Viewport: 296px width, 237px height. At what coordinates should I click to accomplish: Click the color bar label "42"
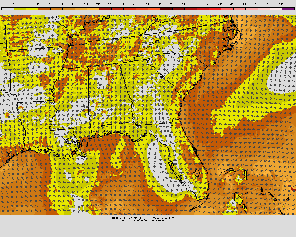pos(232,4)
